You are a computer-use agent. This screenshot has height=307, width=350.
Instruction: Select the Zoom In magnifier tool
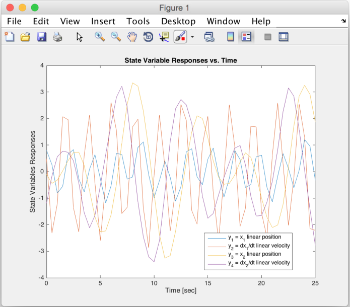pos(100,37)
